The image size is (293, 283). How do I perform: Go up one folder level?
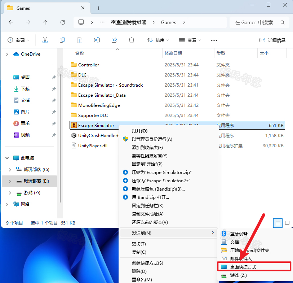[x=45, y=22]
